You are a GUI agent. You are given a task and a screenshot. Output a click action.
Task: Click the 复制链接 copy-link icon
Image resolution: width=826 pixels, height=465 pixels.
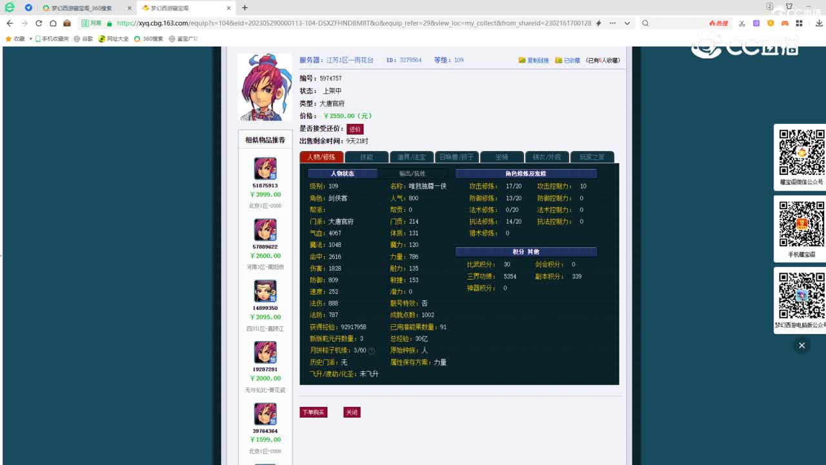521,59
